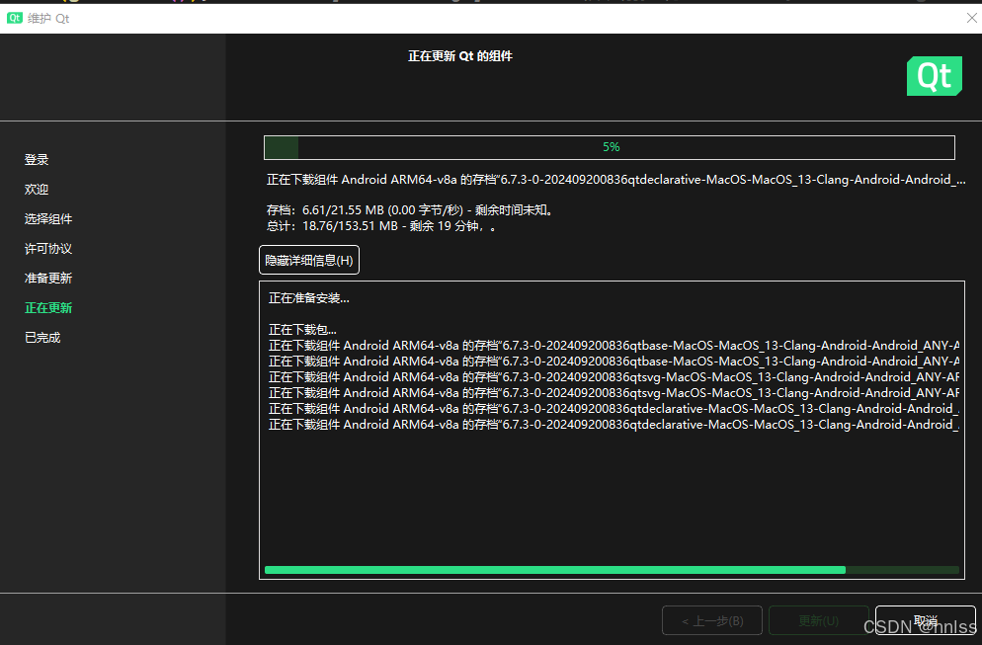Click the 总计: 18.76/153.51 MB status line
This screenshot has height=645, width=982.
381,226
